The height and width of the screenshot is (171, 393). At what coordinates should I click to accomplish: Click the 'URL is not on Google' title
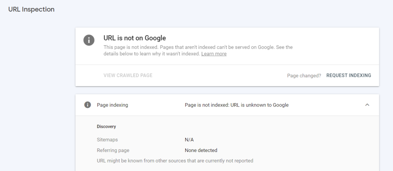tap(135, 38)
